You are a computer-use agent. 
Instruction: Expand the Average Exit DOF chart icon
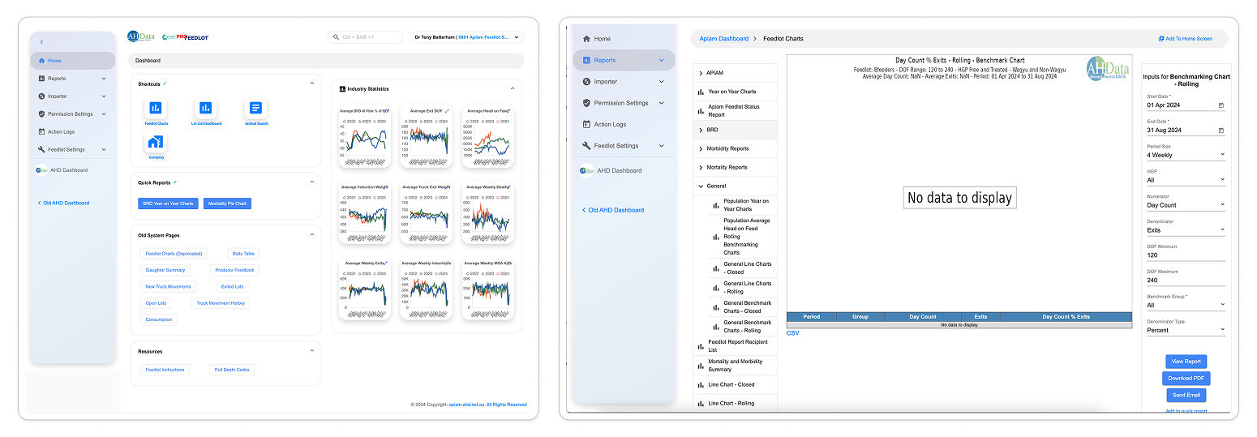coord(447,110)
